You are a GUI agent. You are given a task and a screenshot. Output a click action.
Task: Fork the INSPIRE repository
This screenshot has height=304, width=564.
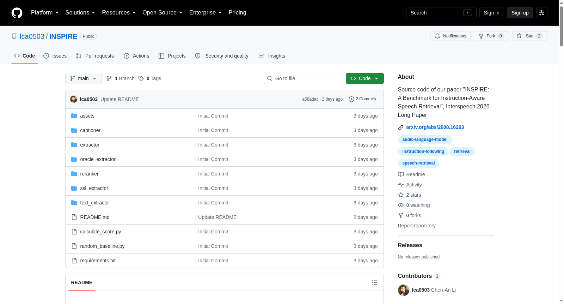click(x=491, y=36)
